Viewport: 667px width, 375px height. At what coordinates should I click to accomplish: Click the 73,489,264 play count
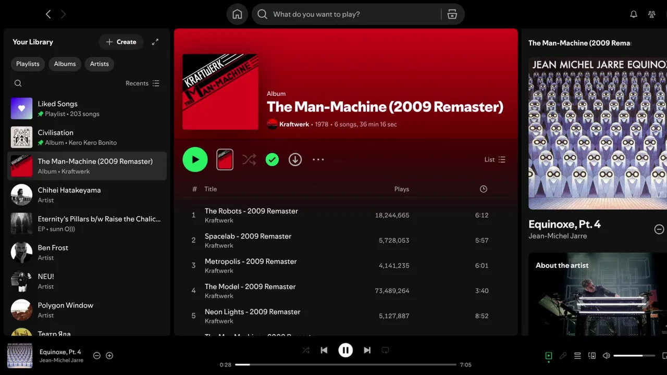(x=392, y=291)
